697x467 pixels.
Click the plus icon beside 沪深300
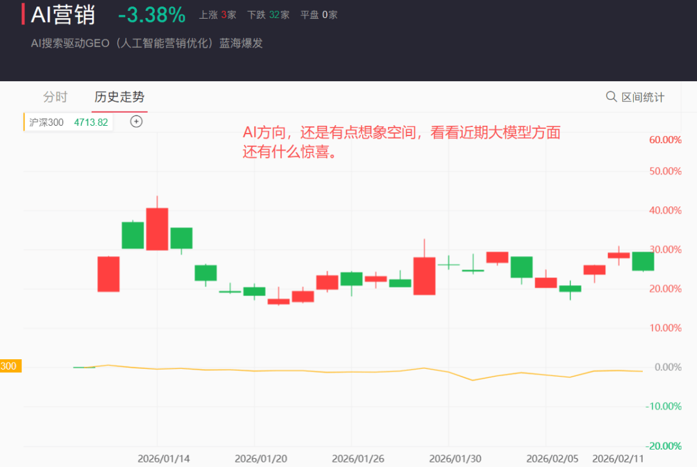click(136, 121)
